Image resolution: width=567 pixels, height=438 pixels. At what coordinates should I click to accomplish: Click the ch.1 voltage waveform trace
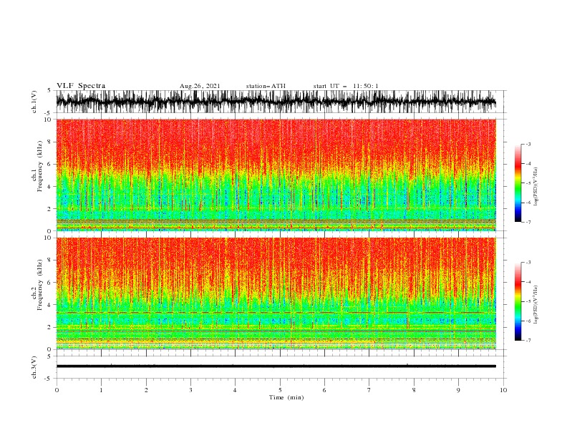276,102
